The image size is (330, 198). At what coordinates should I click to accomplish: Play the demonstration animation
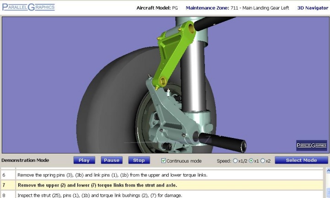(x=84, y=160)
